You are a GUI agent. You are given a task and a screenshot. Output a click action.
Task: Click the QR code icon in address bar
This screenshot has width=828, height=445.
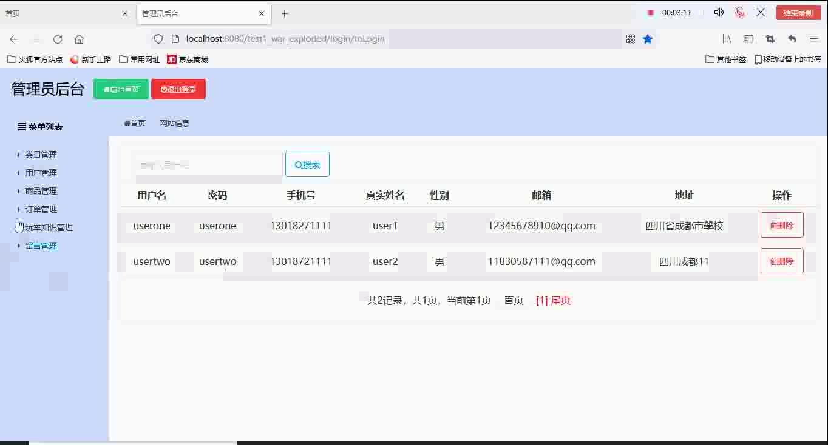coord(631,39)
